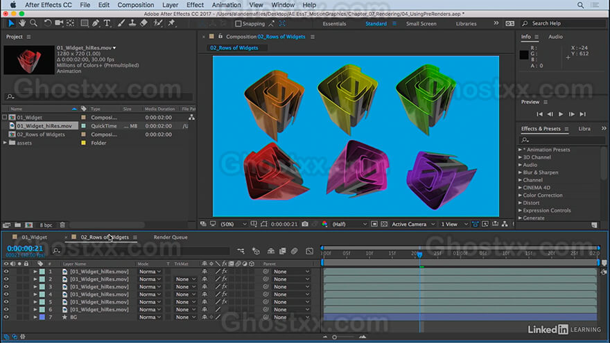Hide layer 5 using its eye icon
The image size is (610, 343).
click(6, 302)
